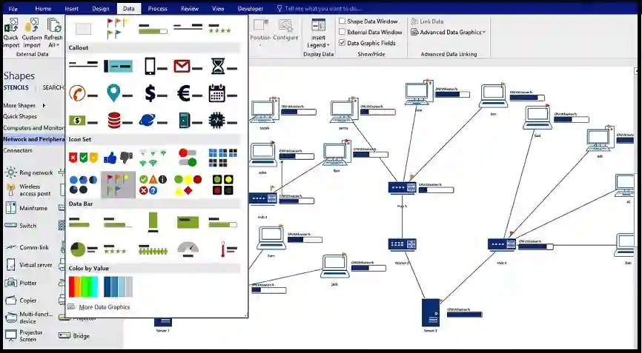Pick the Bridge stencil shape
The height and width of the screenshot is (353, 642).
coord(75,336)
